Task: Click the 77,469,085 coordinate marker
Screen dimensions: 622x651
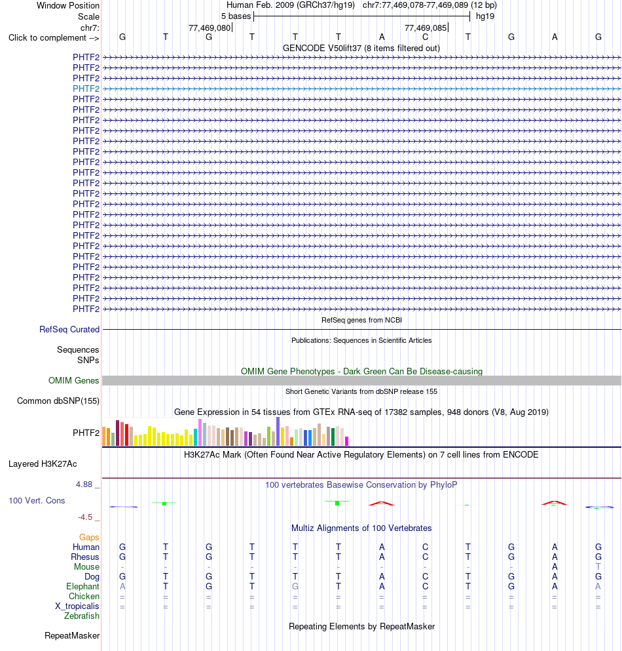Action: click(426, 28)
